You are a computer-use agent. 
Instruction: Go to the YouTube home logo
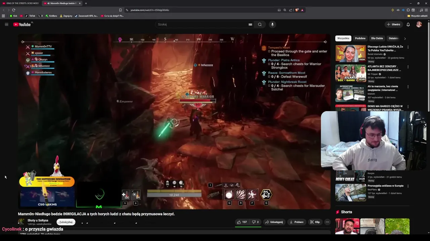click(22, 24)
